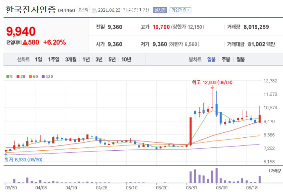Click the 봉차트 label

[195, 59]
